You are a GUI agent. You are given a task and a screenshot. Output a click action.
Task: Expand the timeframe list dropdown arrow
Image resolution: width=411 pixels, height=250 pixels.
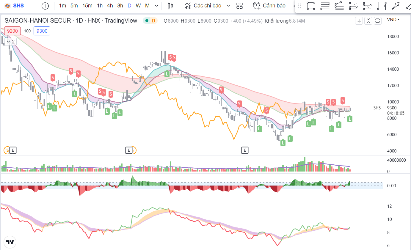point(156,6)
